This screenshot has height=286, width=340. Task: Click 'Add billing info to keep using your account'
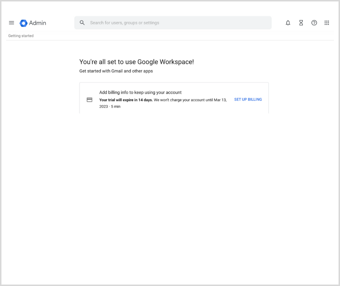[x=140, y=92]
